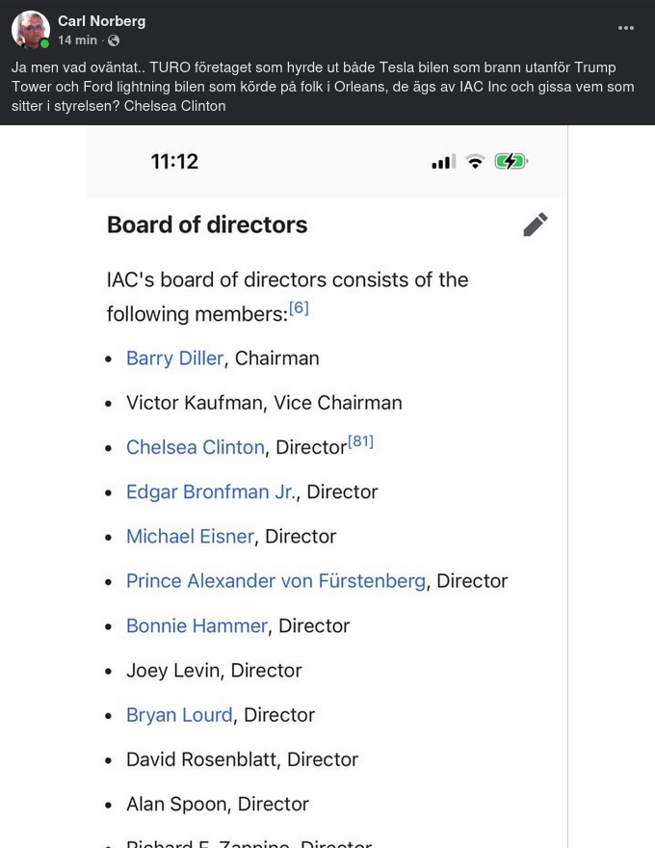Click the battery charging icon
This screenshot has width=655, height=848.
(x=511, y=162)
